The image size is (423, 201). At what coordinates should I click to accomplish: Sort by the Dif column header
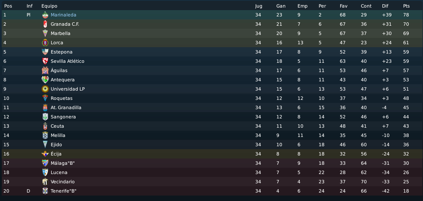pyautogui.click(x=385, y=6)
